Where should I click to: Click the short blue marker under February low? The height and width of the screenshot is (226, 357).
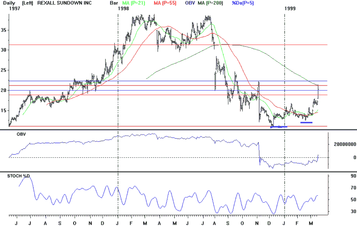point(306,123)
